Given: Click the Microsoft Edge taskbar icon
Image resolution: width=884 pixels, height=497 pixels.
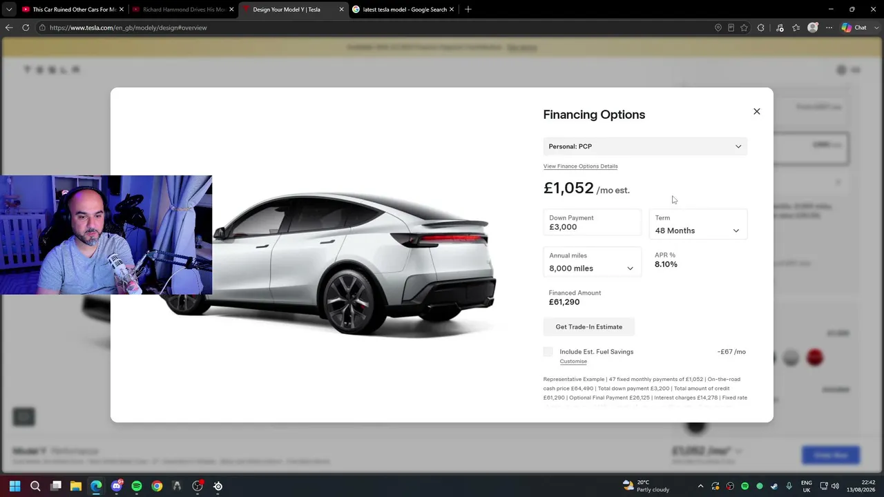Looking at the screenshot, I should [96, 486].
